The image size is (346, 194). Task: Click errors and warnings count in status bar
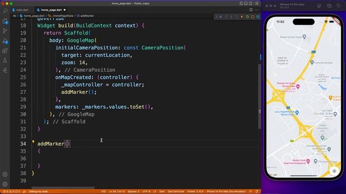11,191
